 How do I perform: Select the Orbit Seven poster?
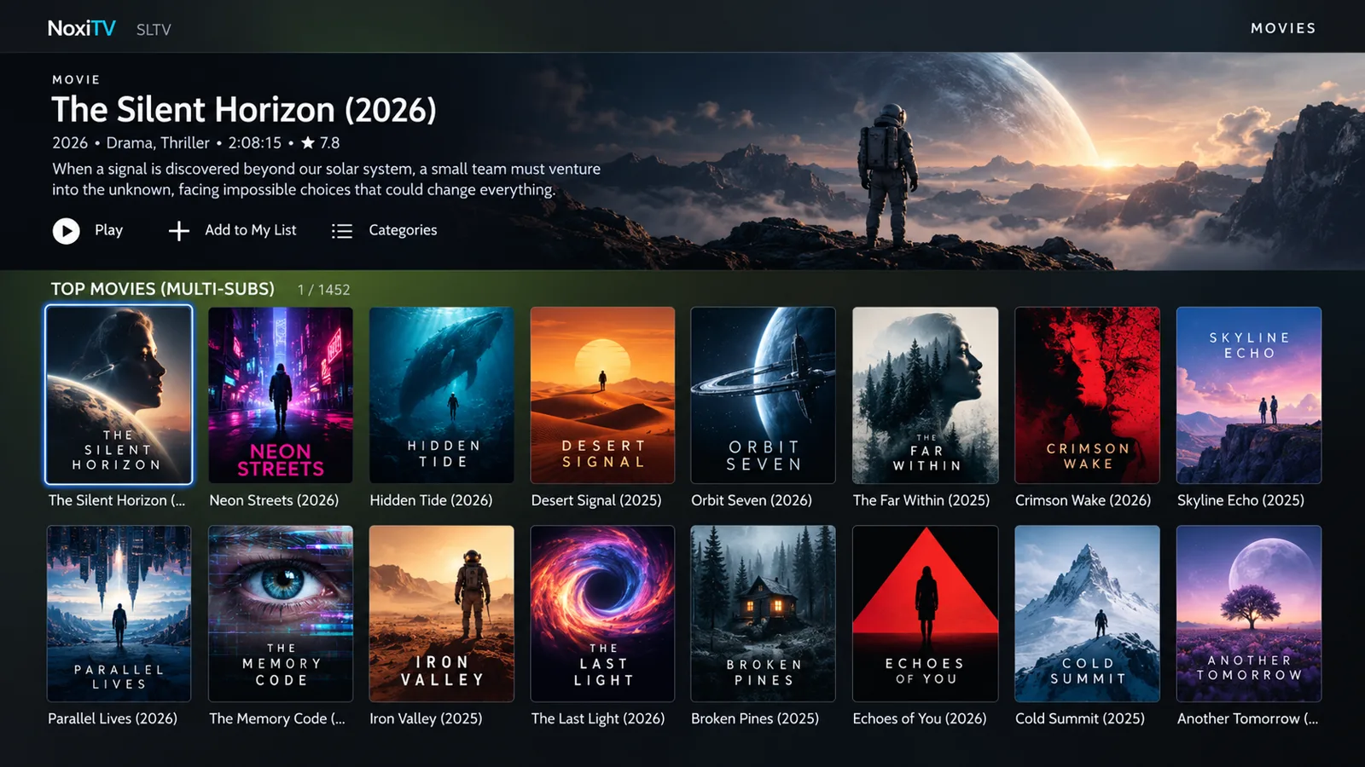tap(763, 395)
